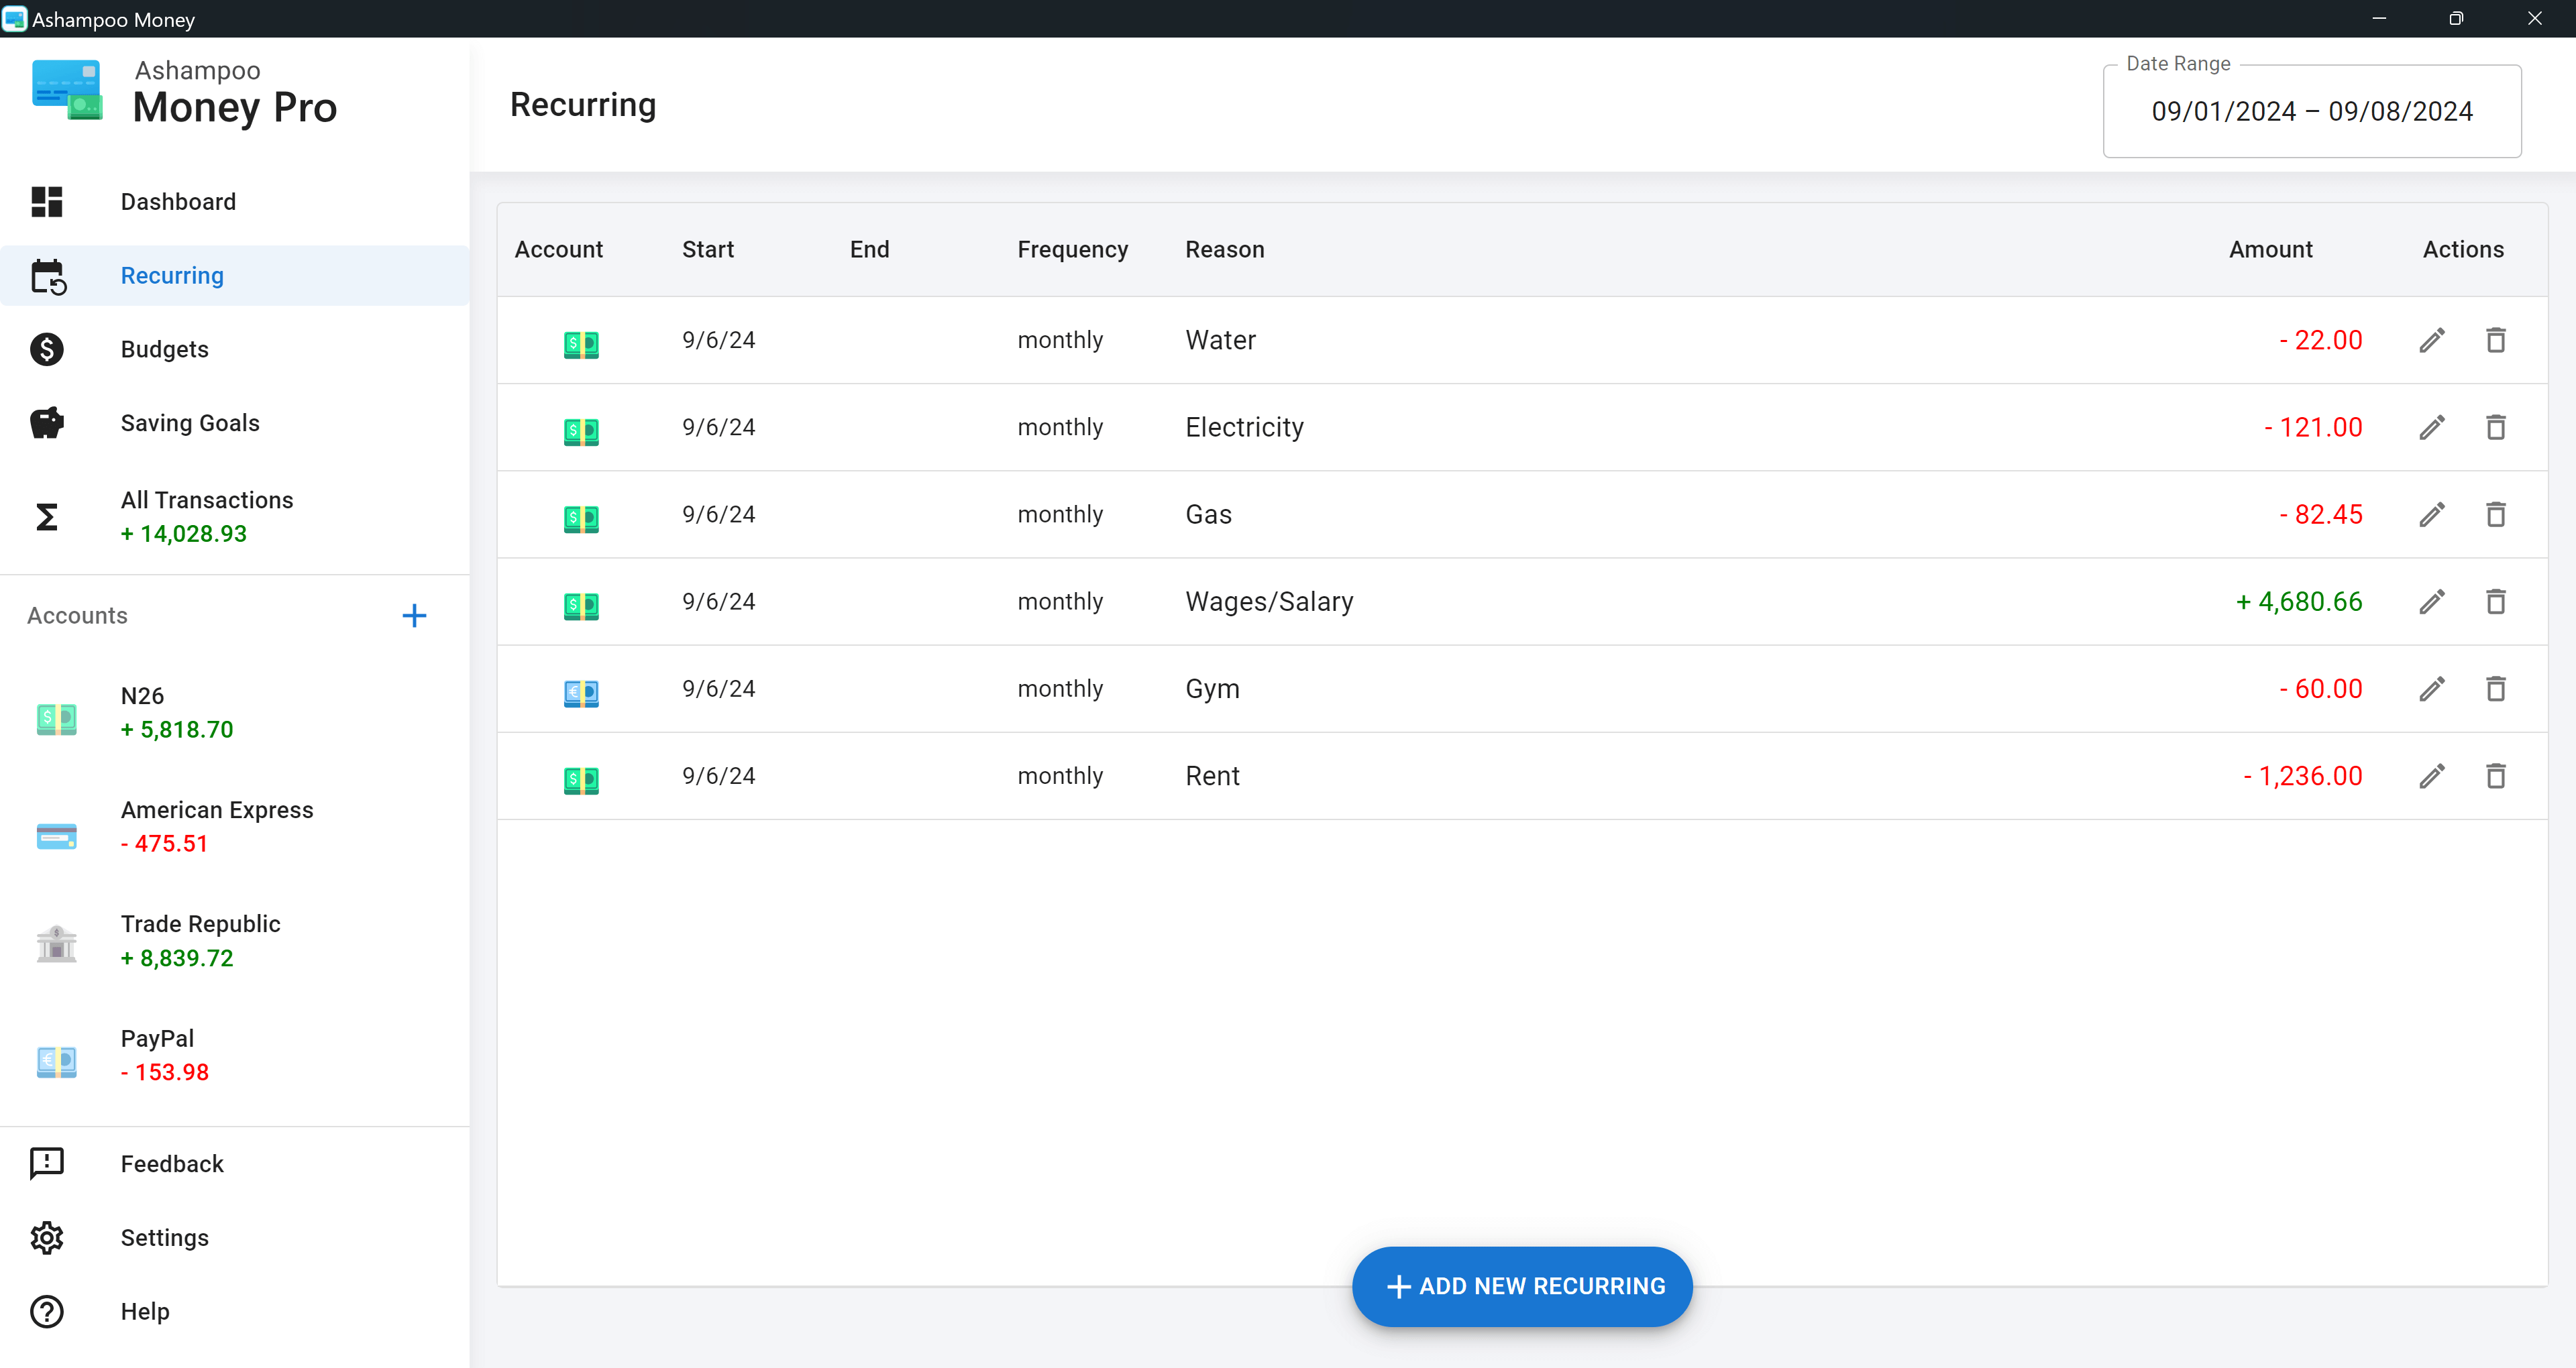Click the delete trash icon for Water
Screen dimensions: 2576x1368
[2494, 339]
